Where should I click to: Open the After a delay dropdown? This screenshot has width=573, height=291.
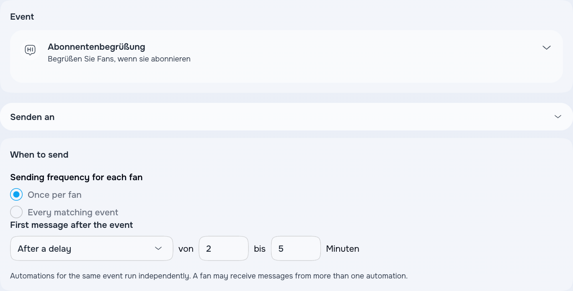92,249
